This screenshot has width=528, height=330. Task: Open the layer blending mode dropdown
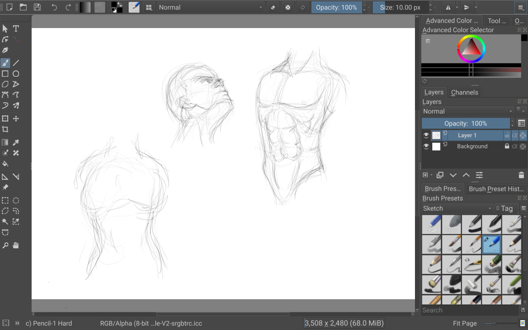tap(468, 111)
